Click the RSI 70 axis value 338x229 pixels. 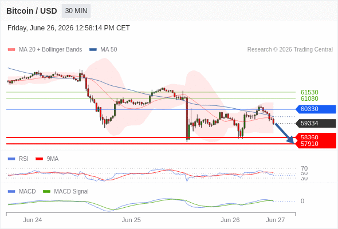click(x=304, y=168)
